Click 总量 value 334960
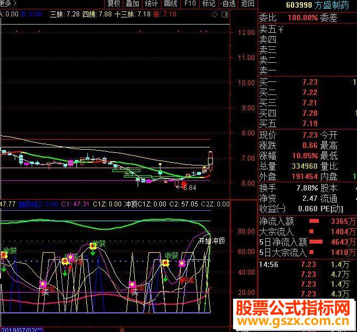The image size is (357, 332). [x=305, y=166]
